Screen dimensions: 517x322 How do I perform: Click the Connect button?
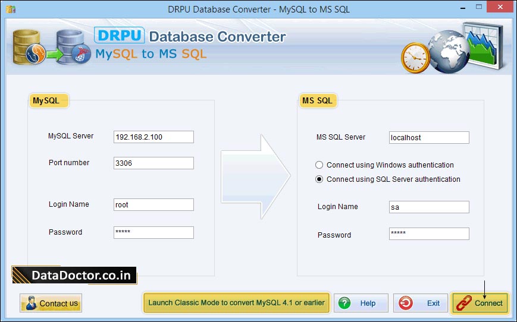480,303
